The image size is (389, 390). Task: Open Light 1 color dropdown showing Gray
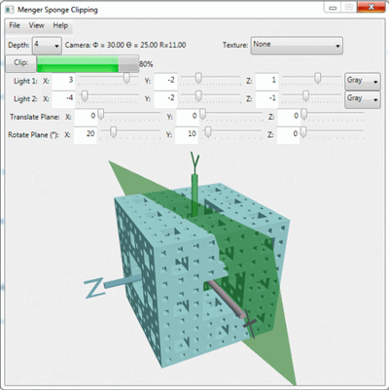tap(362, 81)
